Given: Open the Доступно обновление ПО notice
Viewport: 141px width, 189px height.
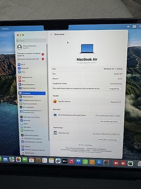Looking at the screenshot, I should (x=31, y=59).
